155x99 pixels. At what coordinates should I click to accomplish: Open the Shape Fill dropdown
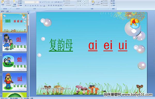(x=105, y=1)
